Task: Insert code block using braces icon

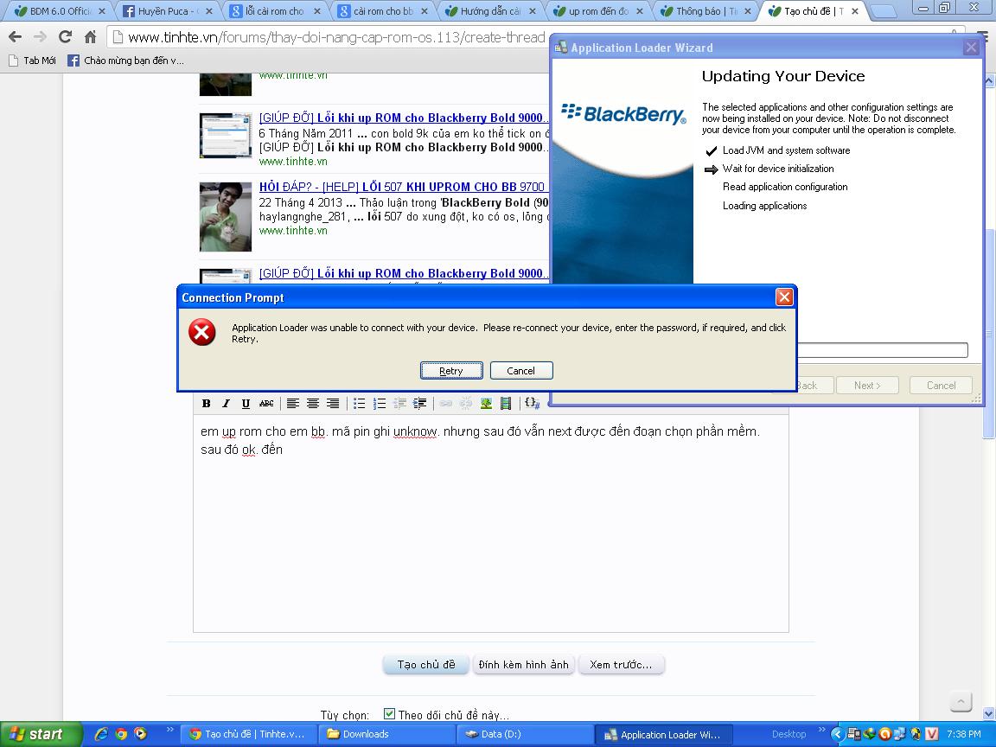Action: pos(533,404)
